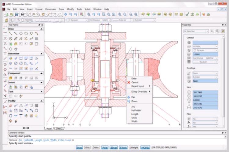The image size is (229, 152).
Task: Collapse the Dimension section in Tool Matrix
Action: pyautogui.click(x=42, y=54)
